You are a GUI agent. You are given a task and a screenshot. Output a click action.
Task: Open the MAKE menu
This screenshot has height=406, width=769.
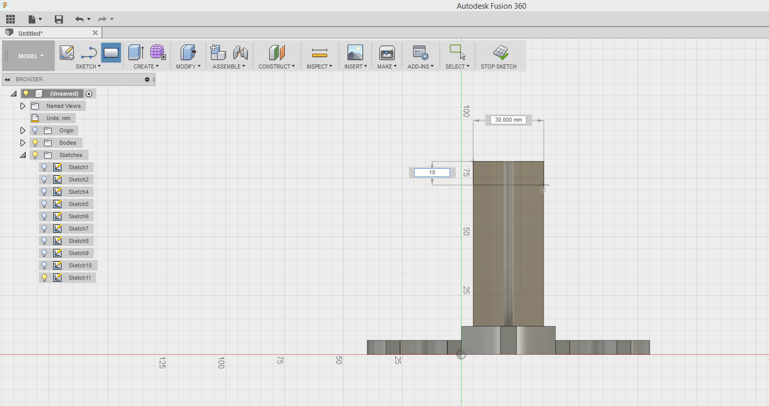pyautogui.click(x=387, y=66)
